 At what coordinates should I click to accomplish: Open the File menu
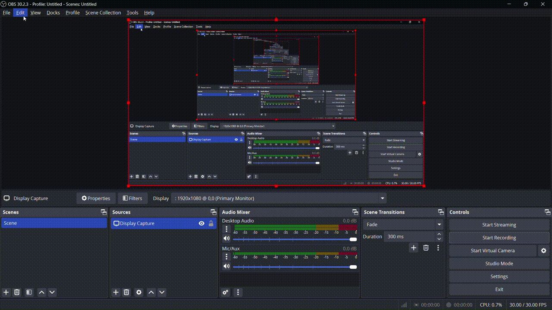point(6,12)
